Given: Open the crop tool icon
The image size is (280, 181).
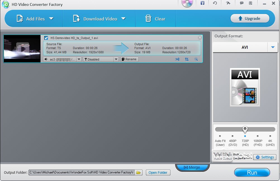Looking at the screenshot, I should (187, 59).
